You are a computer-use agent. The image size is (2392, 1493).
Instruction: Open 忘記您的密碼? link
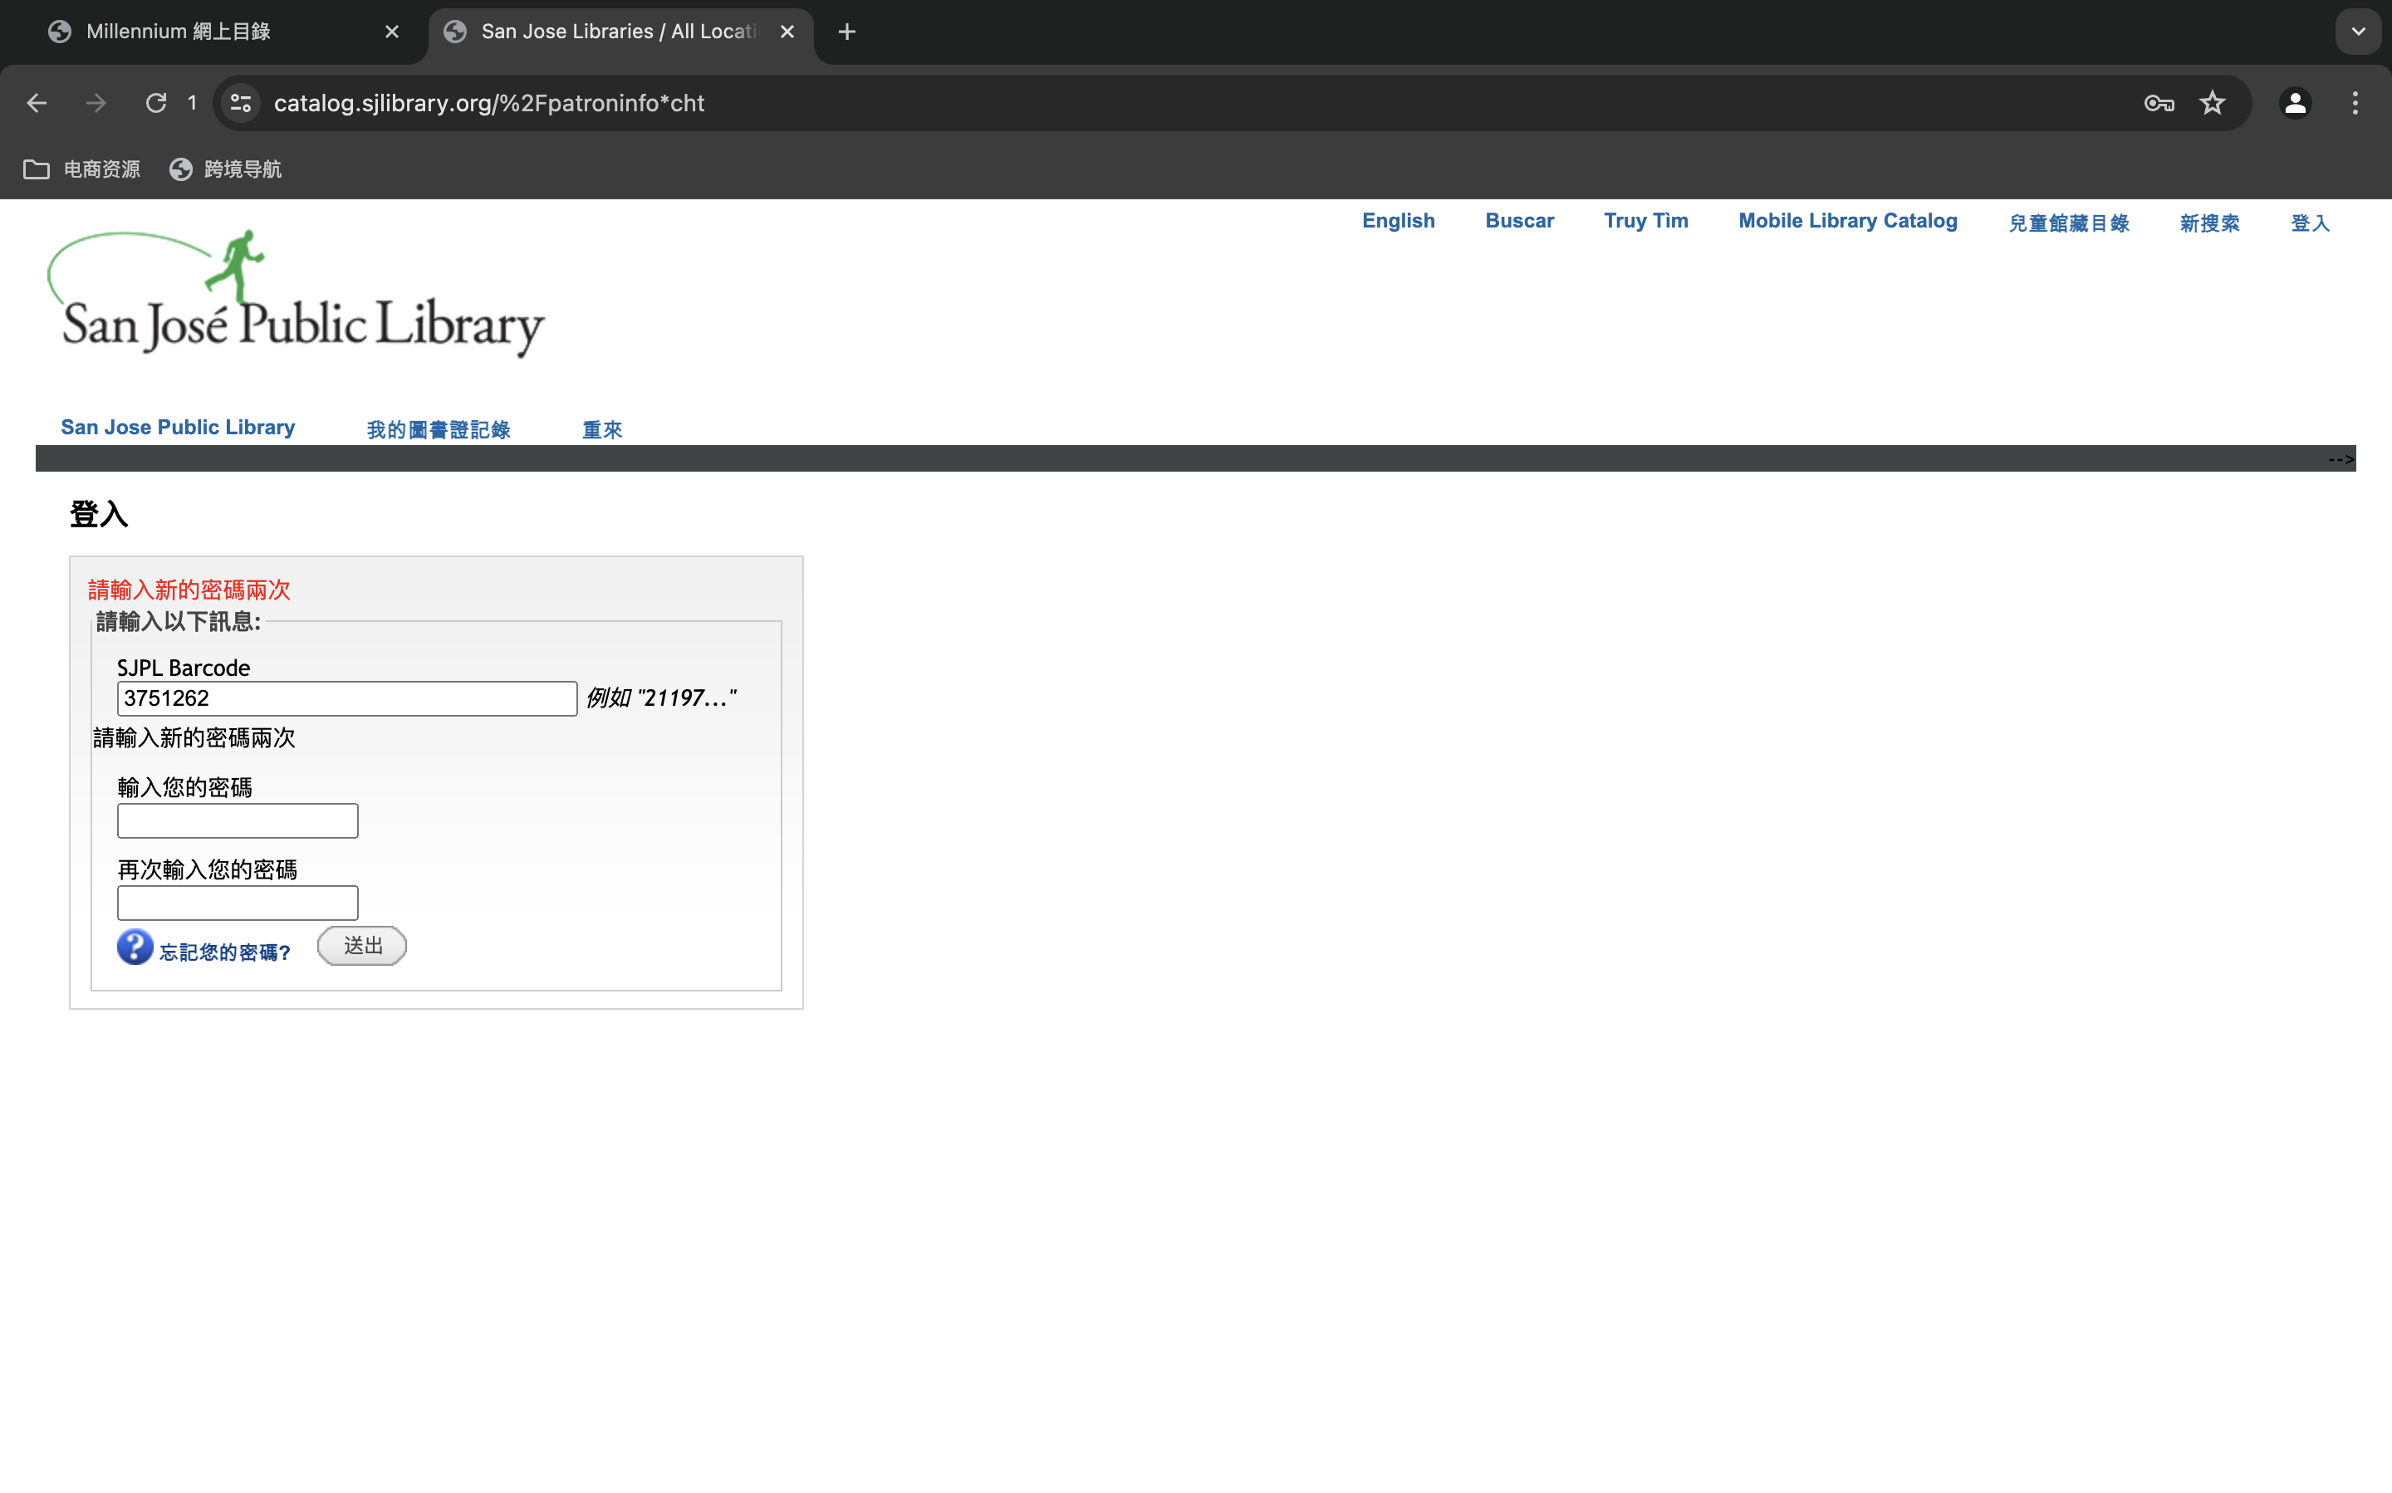pyautogui.click(x=224, y=952)
